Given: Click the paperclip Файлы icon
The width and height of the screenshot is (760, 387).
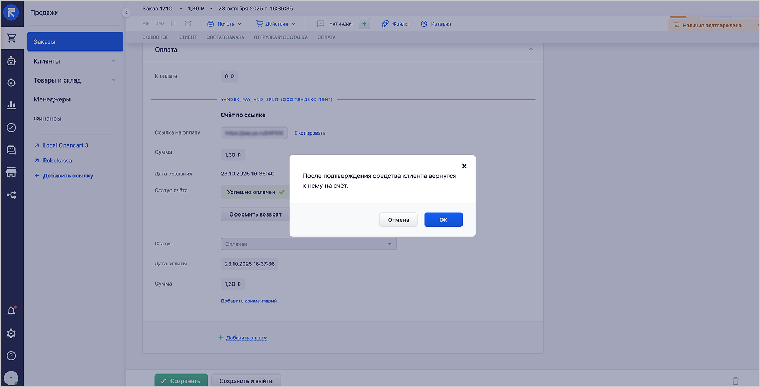Looking at the screenshot, I should point(385,24).
